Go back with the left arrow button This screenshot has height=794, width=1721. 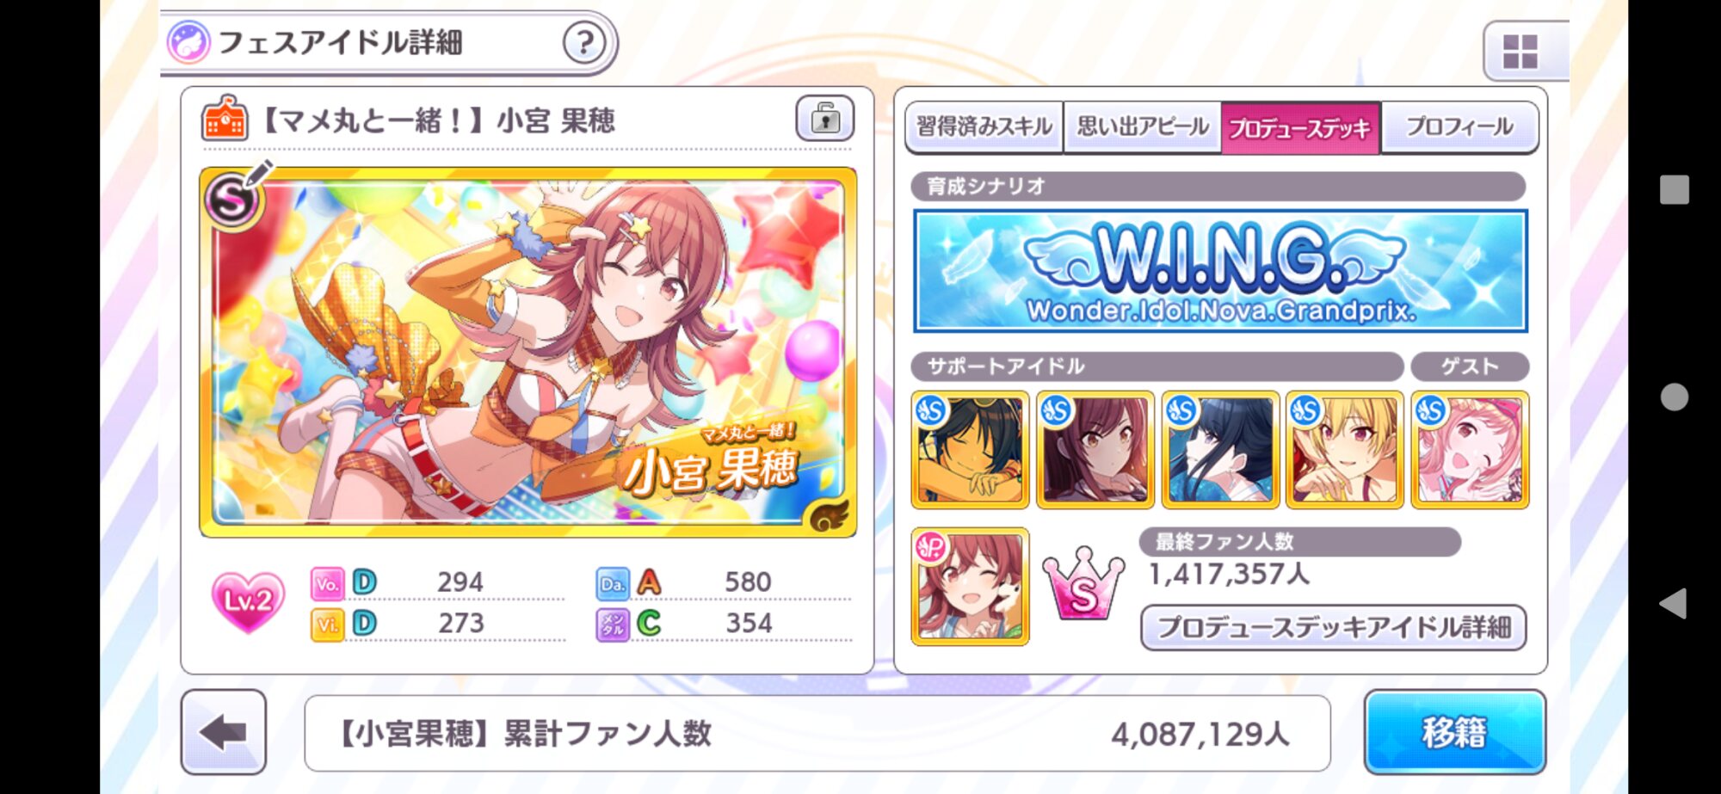point(224,732)
